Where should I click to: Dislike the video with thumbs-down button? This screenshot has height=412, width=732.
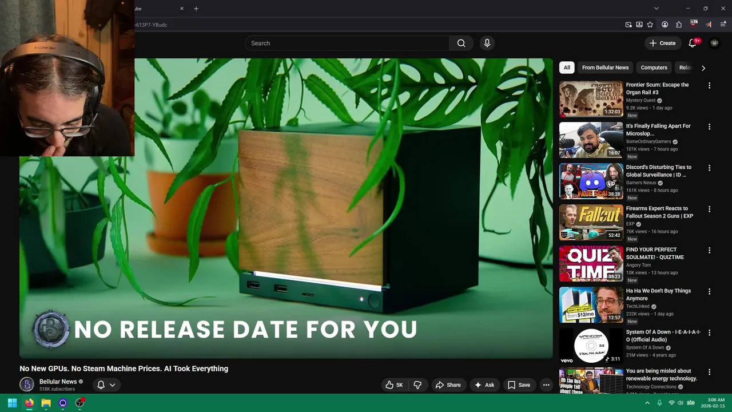417,385
